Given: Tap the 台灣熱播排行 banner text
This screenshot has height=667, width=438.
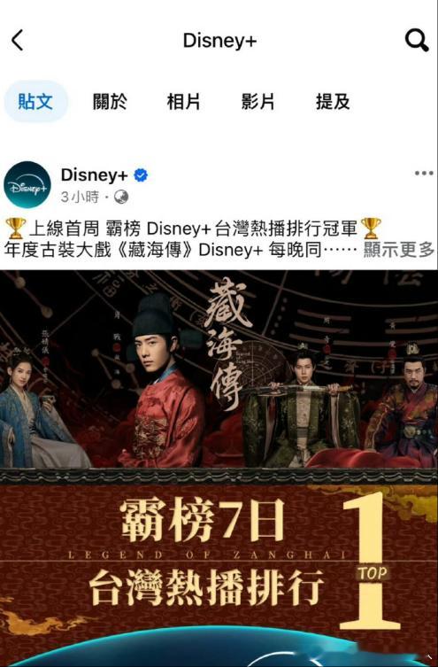Looking at the screenshot, I should coord(207,589).
